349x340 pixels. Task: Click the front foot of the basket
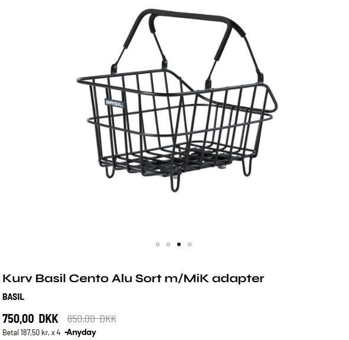[x=175, y=184]
